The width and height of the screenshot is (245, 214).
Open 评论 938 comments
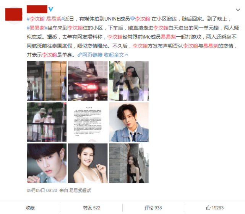(153, 208)
